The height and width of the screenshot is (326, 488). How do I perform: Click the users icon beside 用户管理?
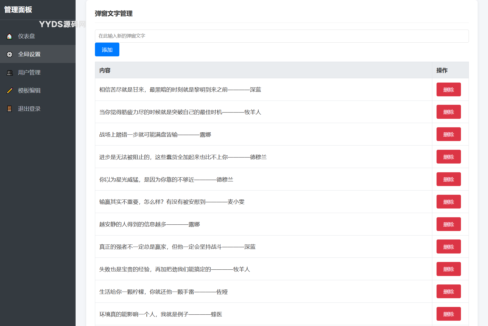tap(10, 73)
